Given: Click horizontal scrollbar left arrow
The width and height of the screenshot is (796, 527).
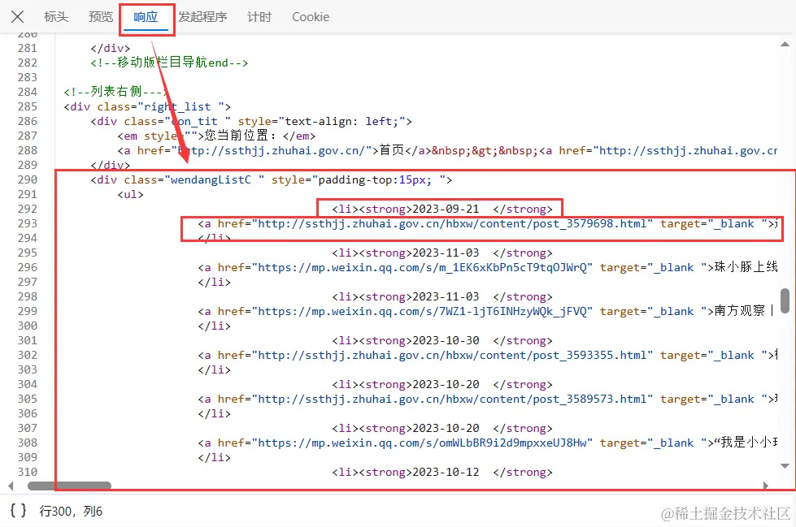Looking at the screenshot, I should 11,486.
